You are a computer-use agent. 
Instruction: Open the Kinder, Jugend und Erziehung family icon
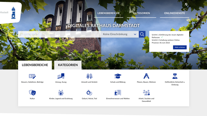61,93
